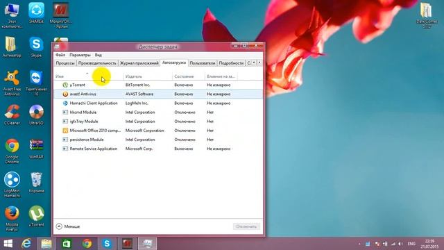Select the Remote Service Application text

(94, 149)
